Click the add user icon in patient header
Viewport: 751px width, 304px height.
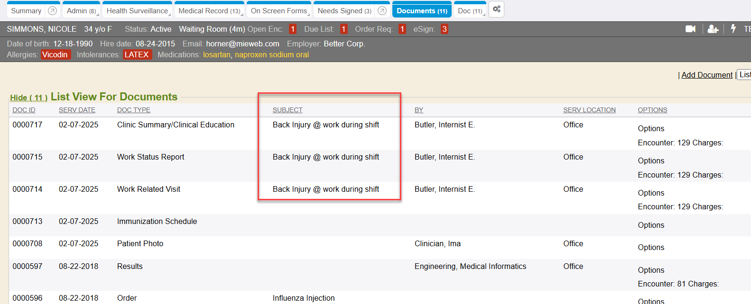(713, 29)
